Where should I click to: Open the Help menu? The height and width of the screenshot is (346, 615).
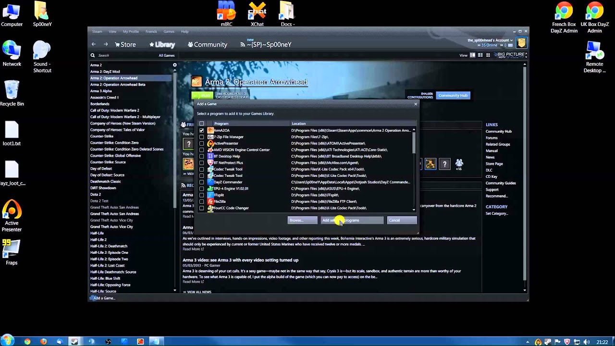(184, 32)
